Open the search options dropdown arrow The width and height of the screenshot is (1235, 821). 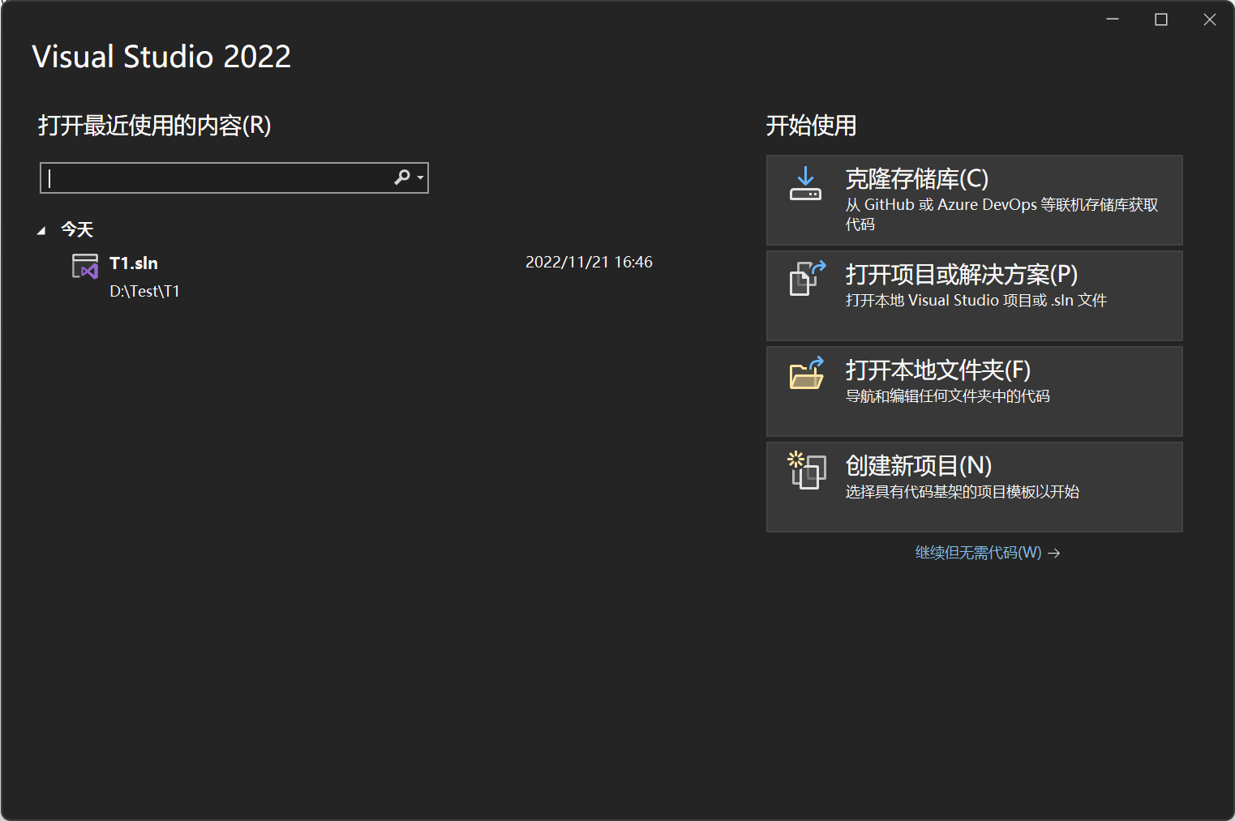[x=420, y=177]
